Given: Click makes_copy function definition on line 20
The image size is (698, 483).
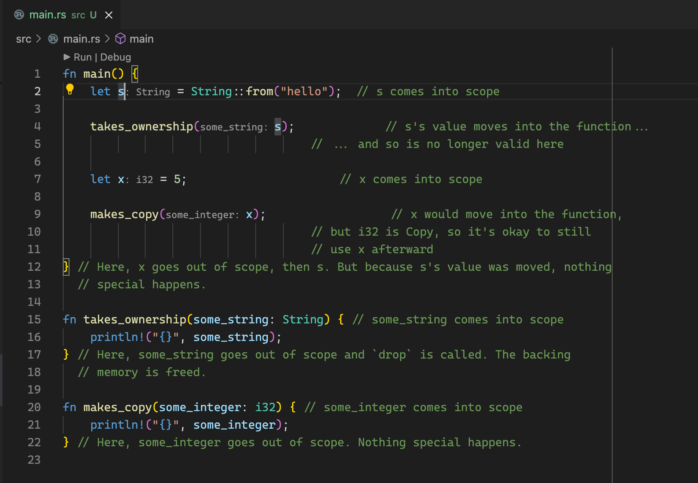Looking at the screenshot, I should tap(118, 407).
